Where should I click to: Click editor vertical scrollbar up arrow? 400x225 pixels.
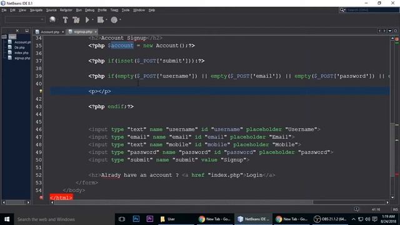392,38
